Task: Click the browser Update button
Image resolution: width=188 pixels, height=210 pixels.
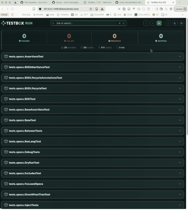Action: click(180, 9)
